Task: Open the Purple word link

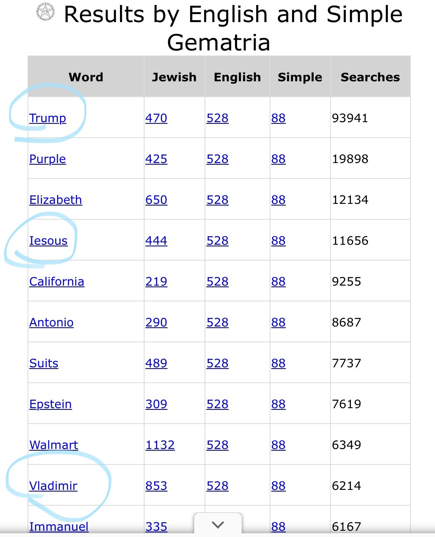Action: (x=47, y=159)
